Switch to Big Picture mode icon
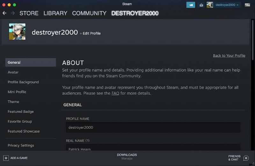This screenshot has height=166, width=255. click(247, 5)
